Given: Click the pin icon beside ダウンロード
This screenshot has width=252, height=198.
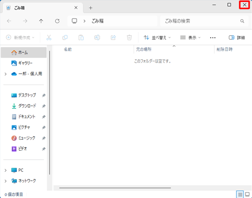Looking at the screenshot, I should 44,106.
